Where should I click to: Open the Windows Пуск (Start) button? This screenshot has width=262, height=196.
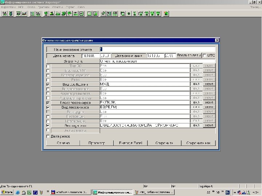pyautogui.click(x=7, y=192)
